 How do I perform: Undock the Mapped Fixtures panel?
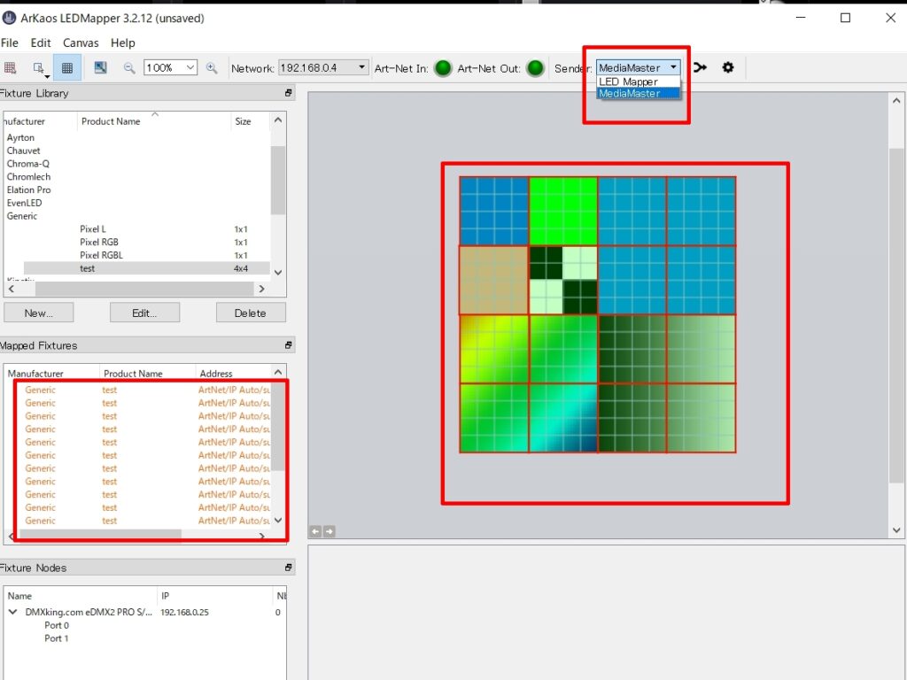tap(288, 345)
